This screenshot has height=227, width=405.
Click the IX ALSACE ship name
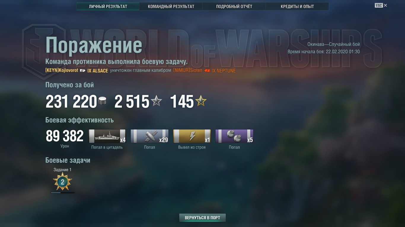pyautogui.click(x=98, y=71)
